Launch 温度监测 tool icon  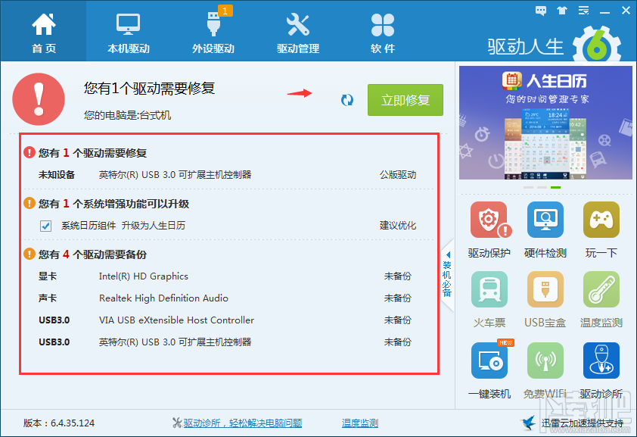(601, 300)
